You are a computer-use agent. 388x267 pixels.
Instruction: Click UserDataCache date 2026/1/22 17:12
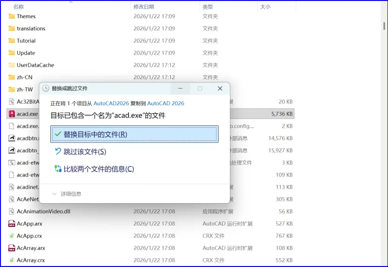(x=154, y=65)
